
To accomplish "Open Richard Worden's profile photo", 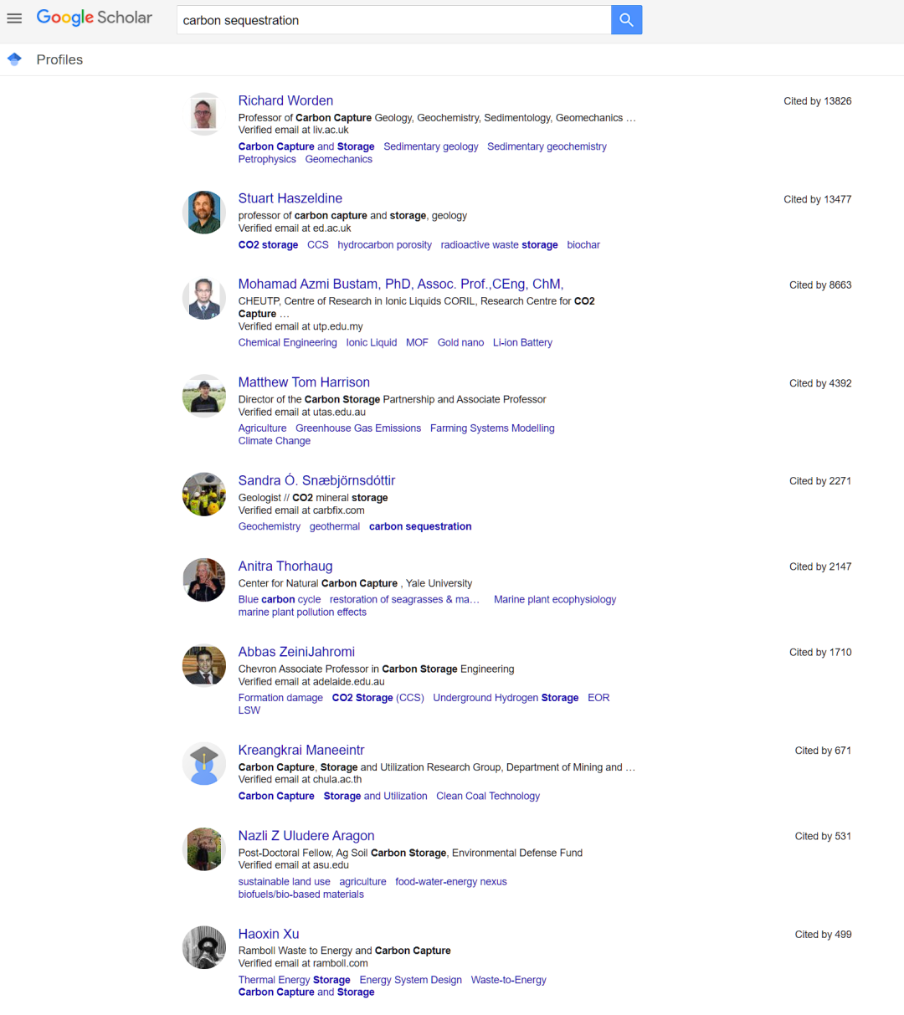I will point(204,114).
